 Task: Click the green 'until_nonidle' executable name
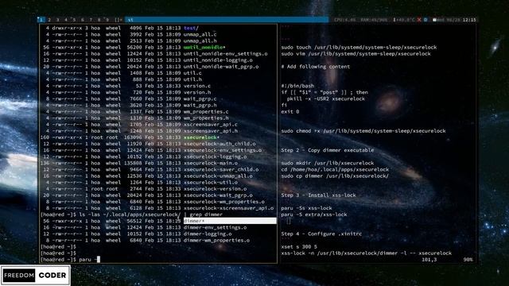tap(204, 48)
